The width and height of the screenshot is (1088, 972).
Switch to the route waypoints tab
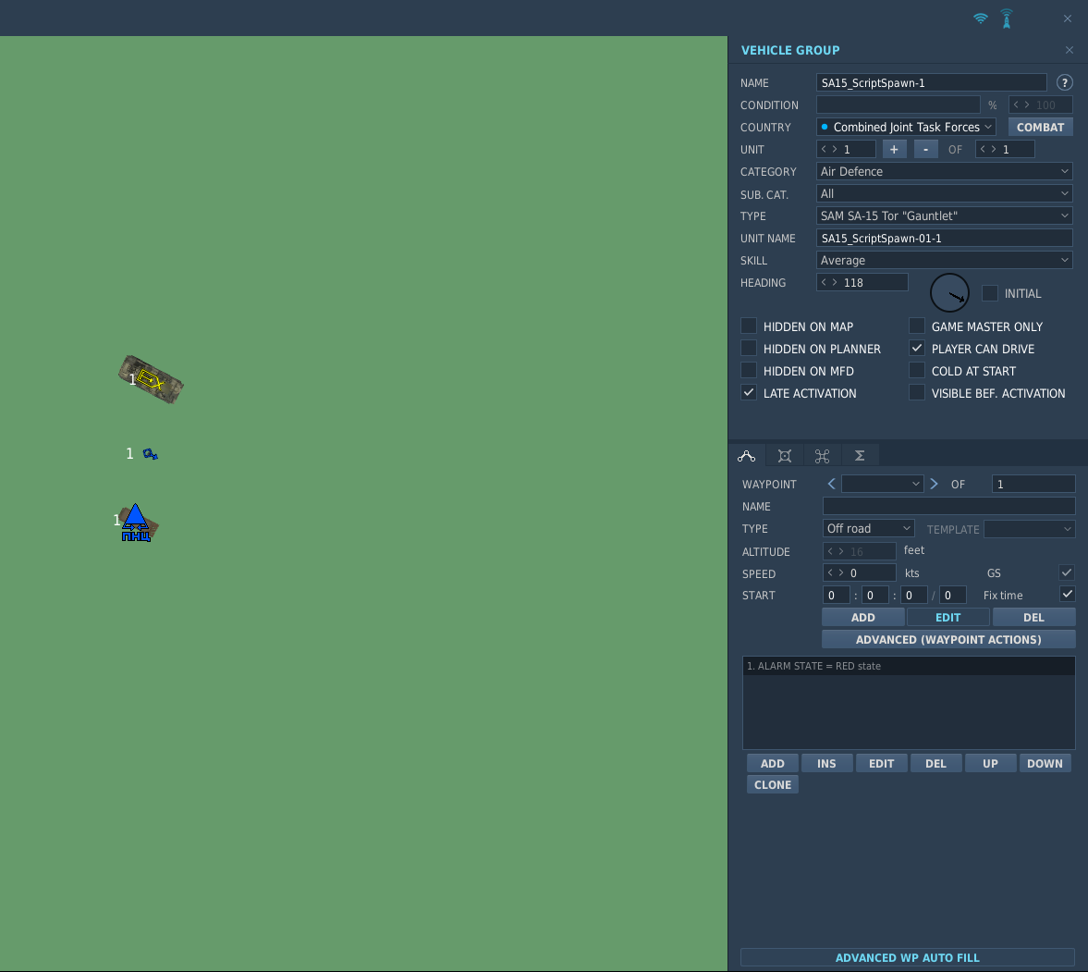tap(747, 455)
